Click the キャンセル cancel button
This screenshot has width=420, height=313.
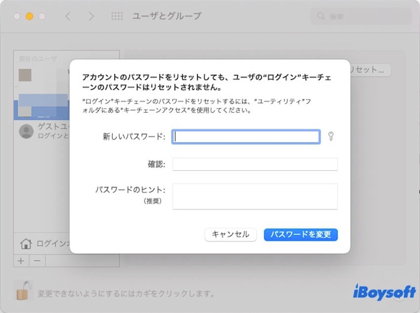[x=230, y=235]
